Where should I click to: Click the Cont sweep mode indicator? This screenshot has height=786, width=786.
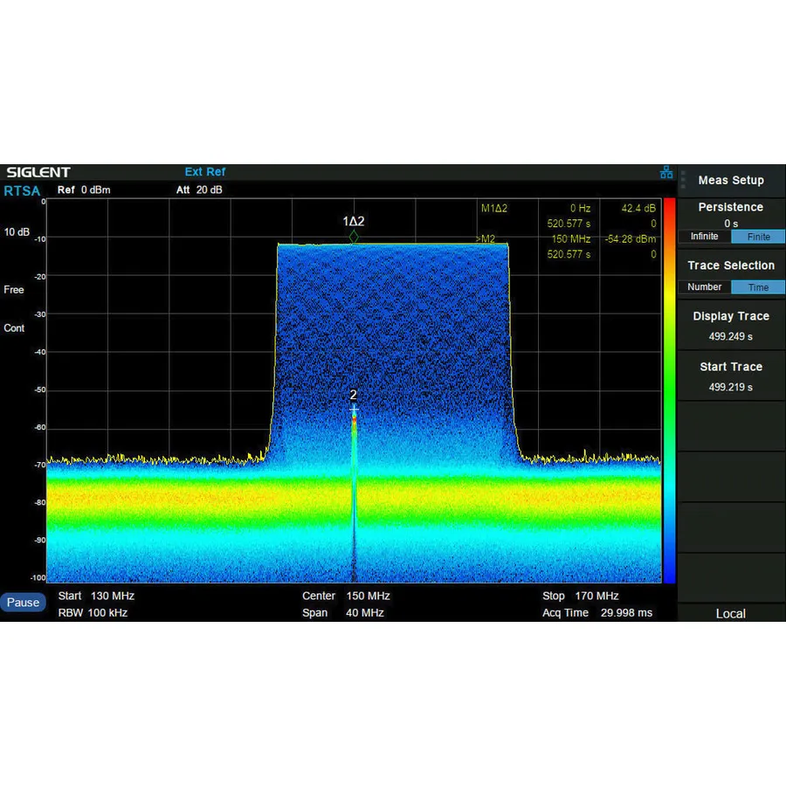click(x=15, y=328)
